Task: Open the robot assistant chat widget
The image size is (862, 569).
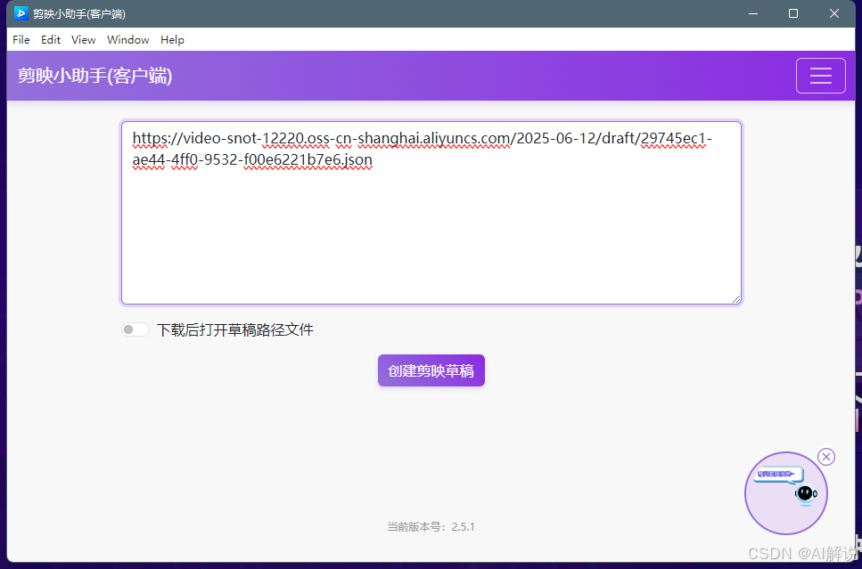Action: pos(785,493)
